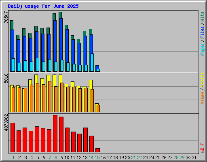The width and height of the screenshot is (207, 162).
Task: Click day 1 on the x-axis
Action: point(13,158)
